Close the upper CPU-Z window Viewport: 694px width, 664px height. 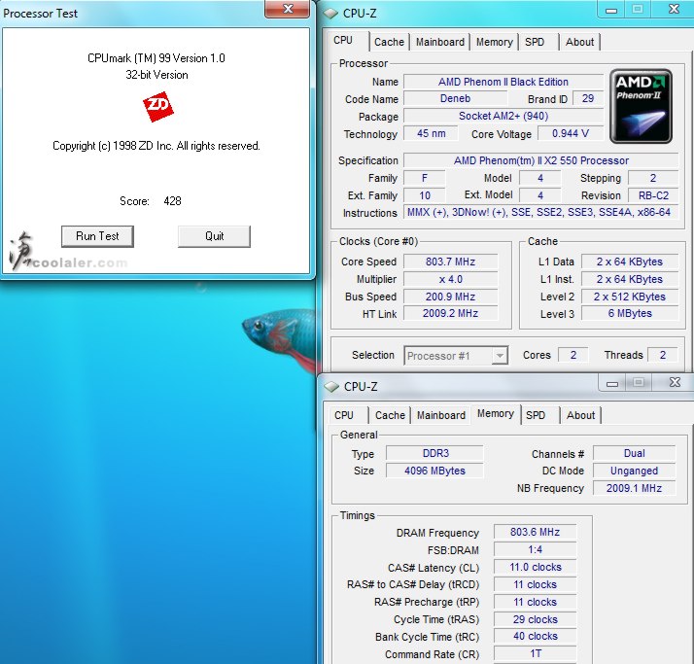coord(674,10)
